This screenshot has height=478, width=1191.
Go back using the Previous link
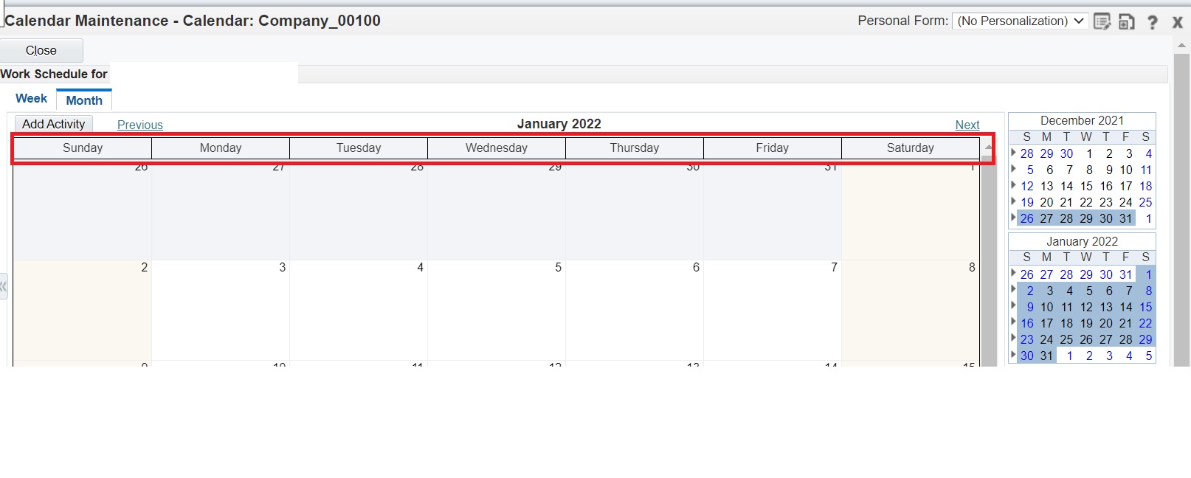coord(140,125)
